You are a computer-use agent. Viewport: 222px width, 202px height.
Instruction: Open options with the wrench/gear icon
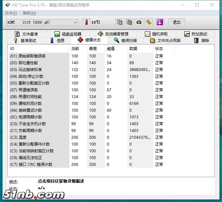(148, 22)
